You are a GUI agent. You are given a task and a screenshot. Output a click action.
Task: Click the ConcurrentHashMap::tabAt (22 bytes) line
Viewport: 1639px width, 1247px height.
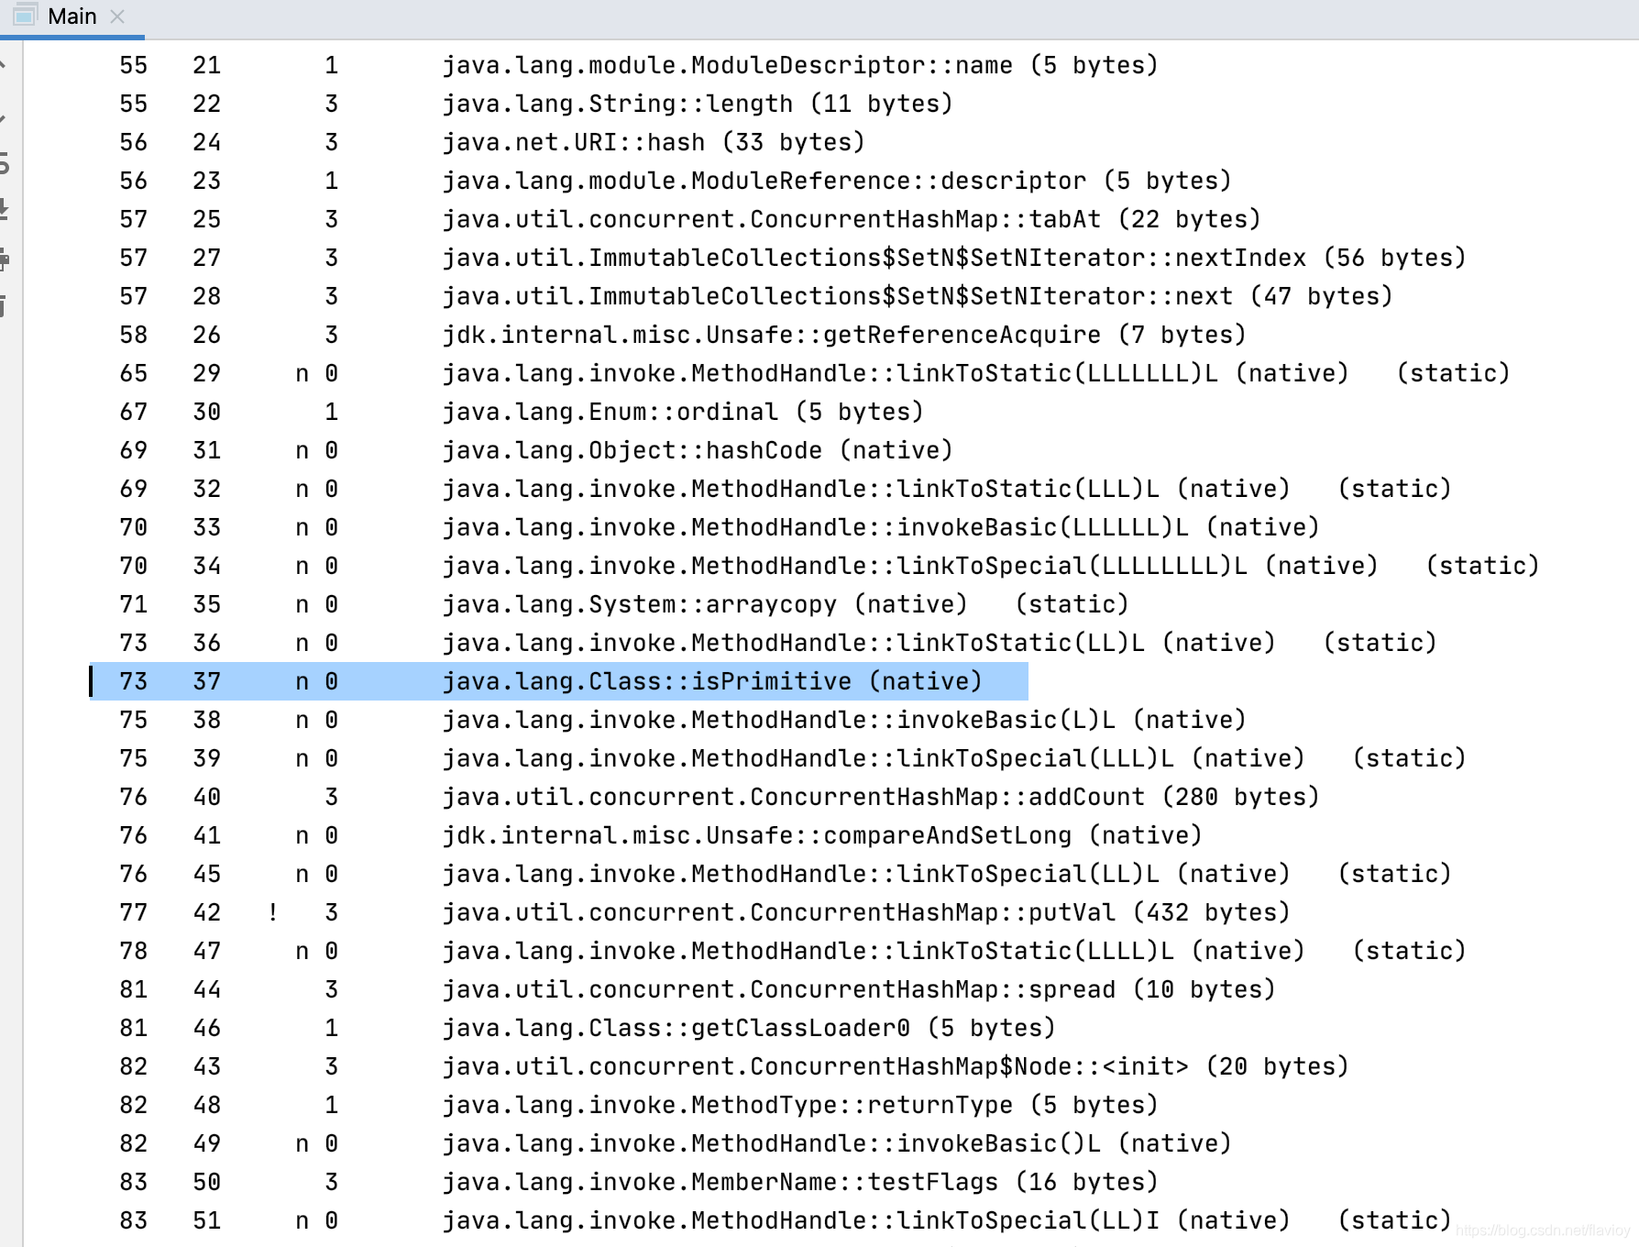click(x=852, y=219)
